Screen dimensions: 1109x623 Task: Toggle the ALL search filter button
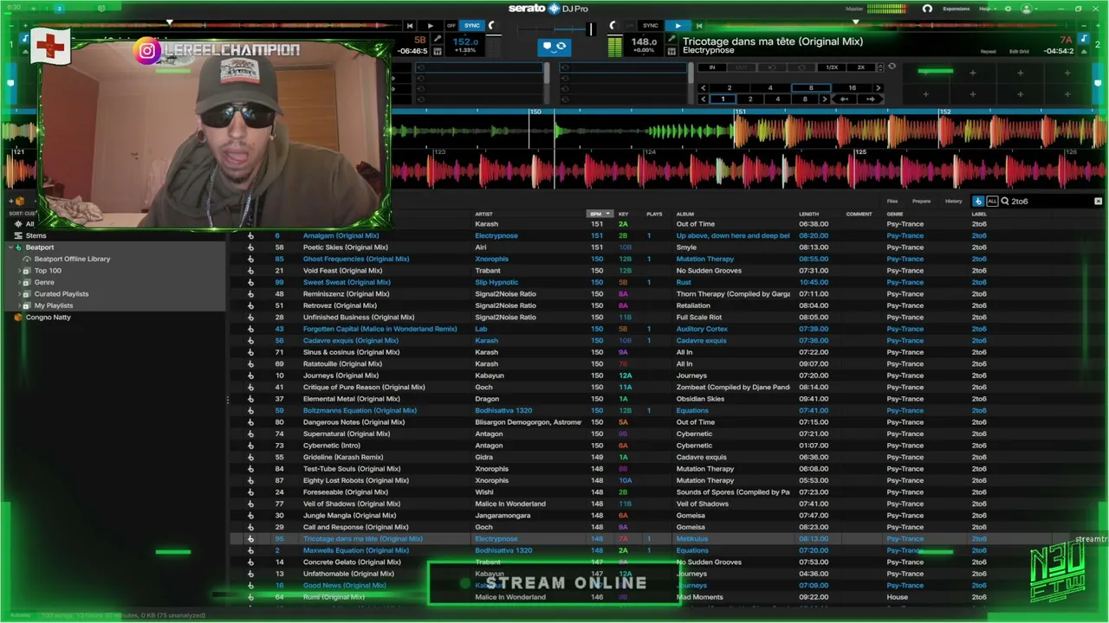point(992,202)
